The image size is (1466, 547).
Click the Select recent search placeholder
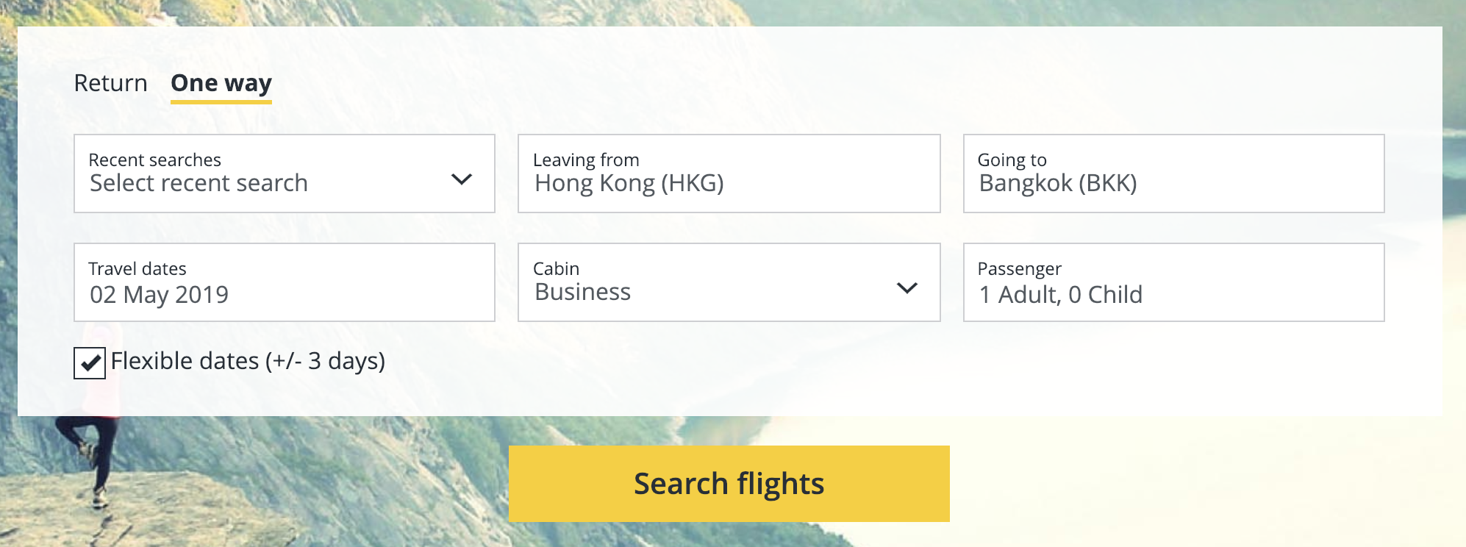(199, 183)
